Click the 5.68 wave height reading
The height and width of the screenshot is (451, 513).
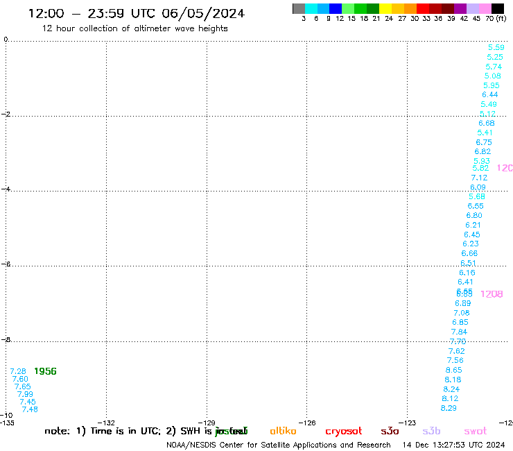click(477, 196)
